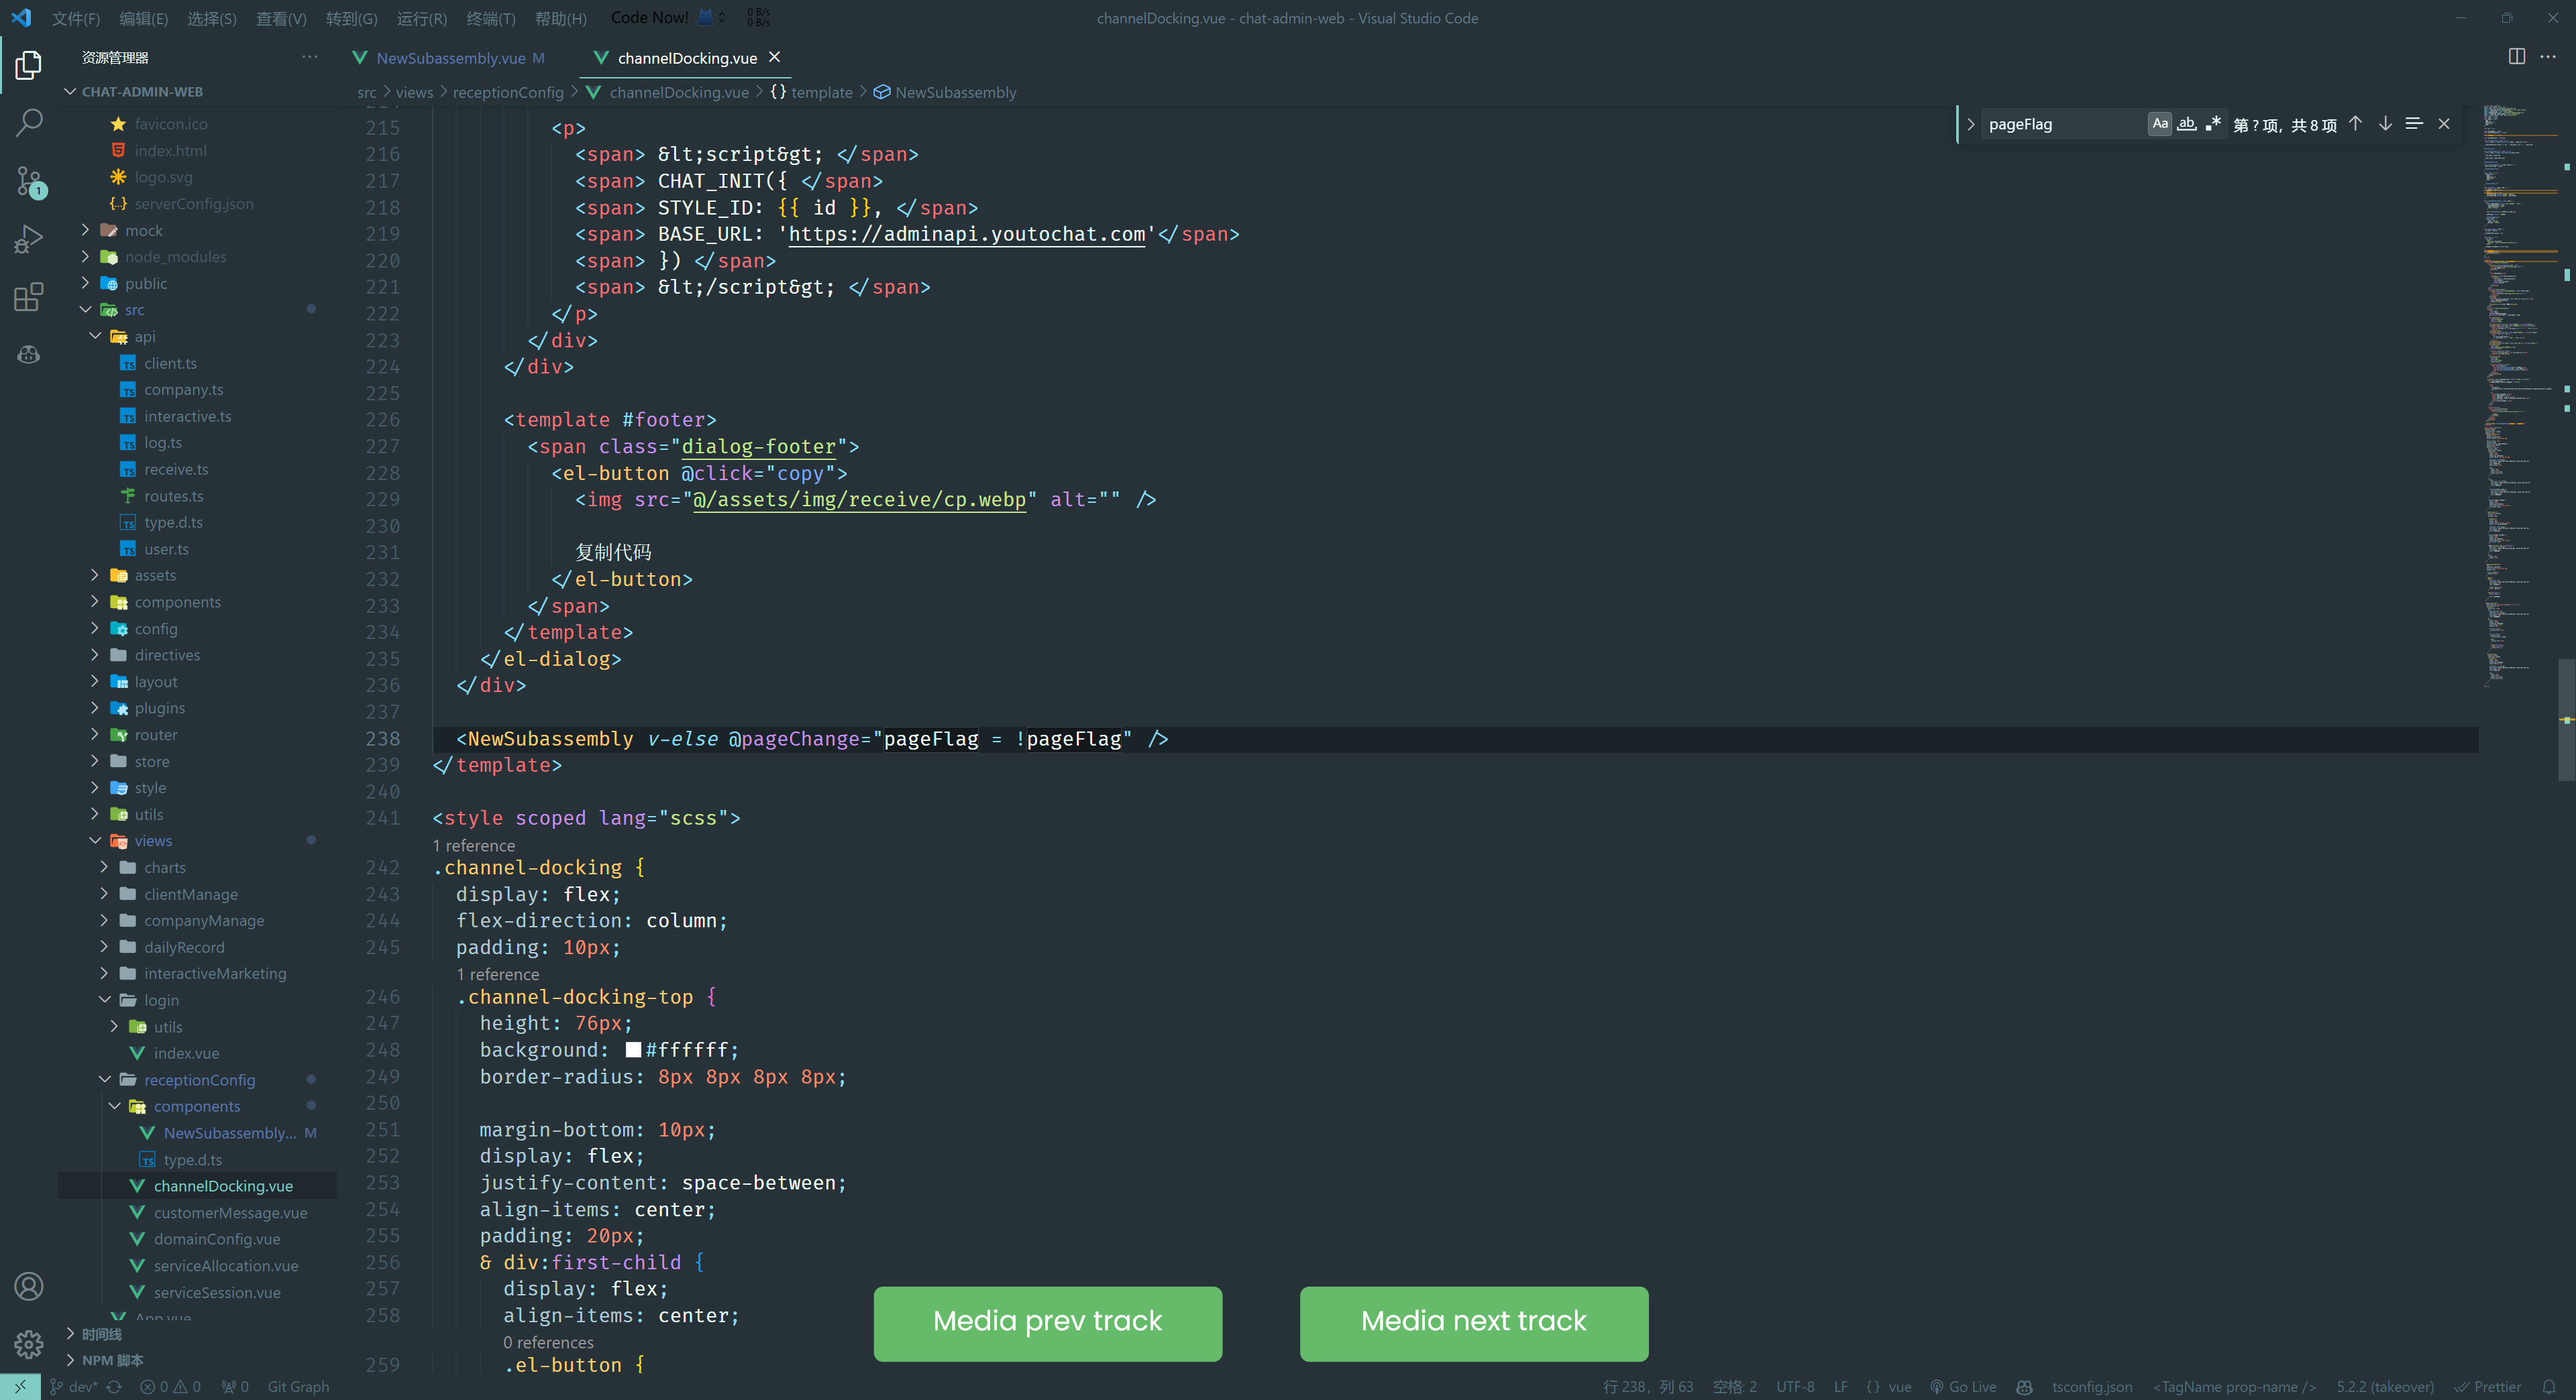Click the #ffffff color swatch
This screenshot has width=2576, height=1400.
tap(633, 1050)
